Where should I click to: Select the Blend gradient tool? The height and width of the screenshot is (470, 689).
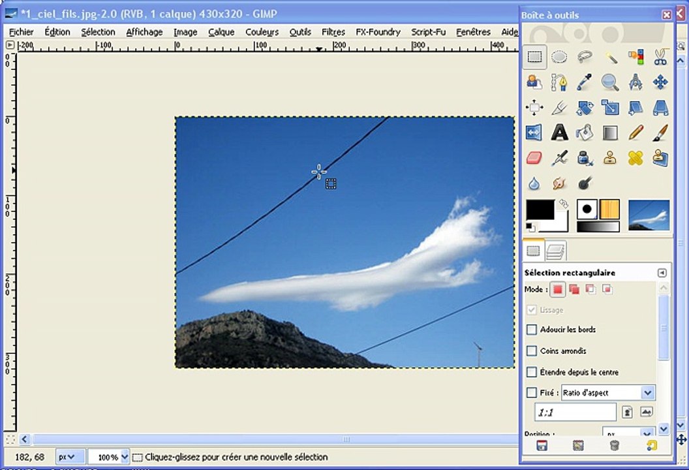pyautogui.click(x=610, y=133)
